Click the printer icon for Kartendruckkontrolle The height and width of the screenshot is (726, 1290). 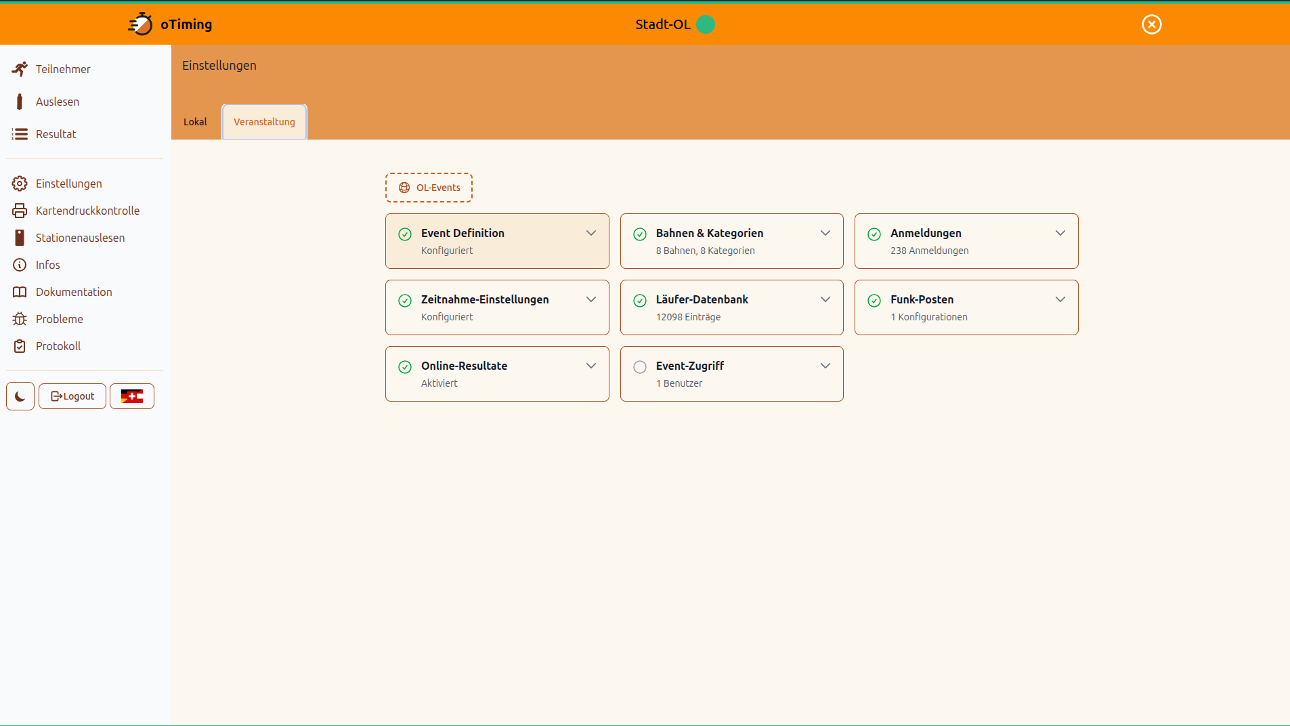(20, 211)
